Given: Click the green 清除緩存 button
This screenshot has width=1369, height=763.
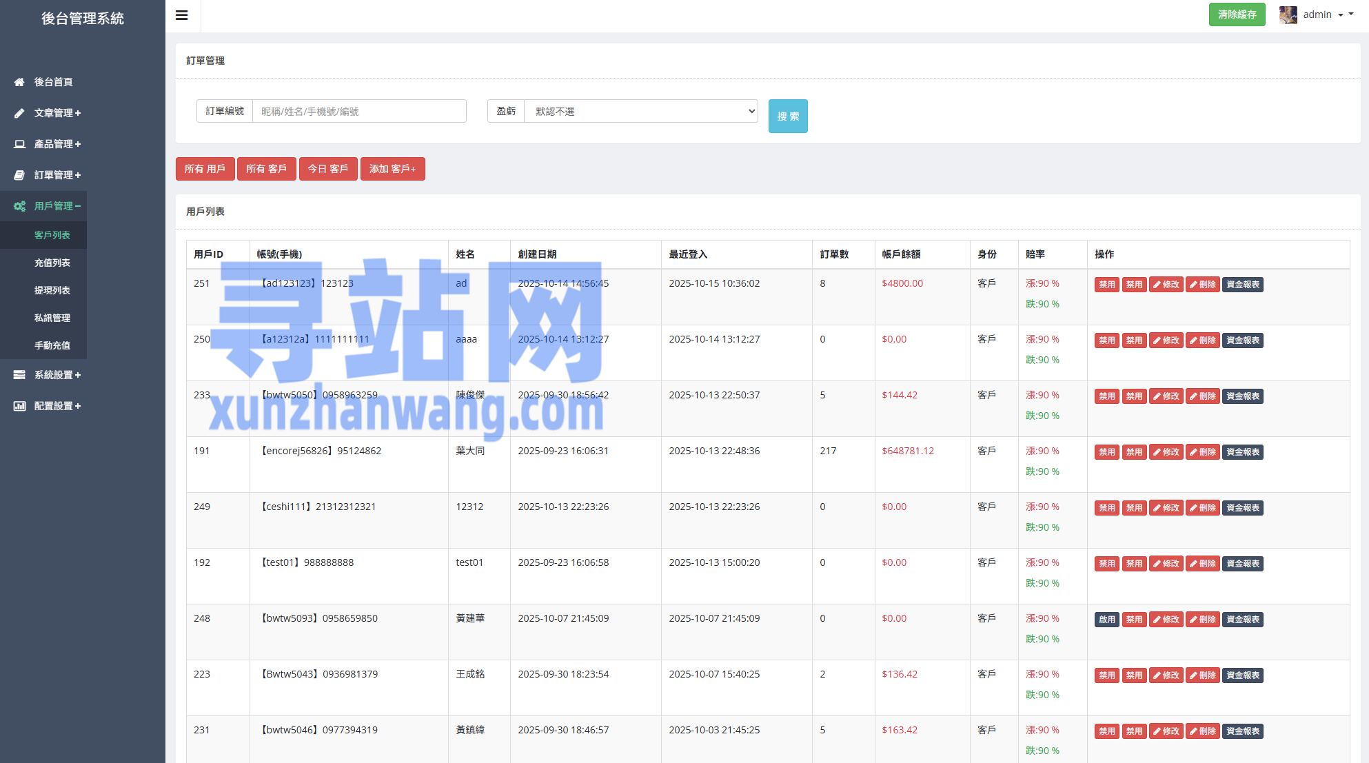Looking at the screenshot, I should pyautogui.click(x=1237, y=14).
